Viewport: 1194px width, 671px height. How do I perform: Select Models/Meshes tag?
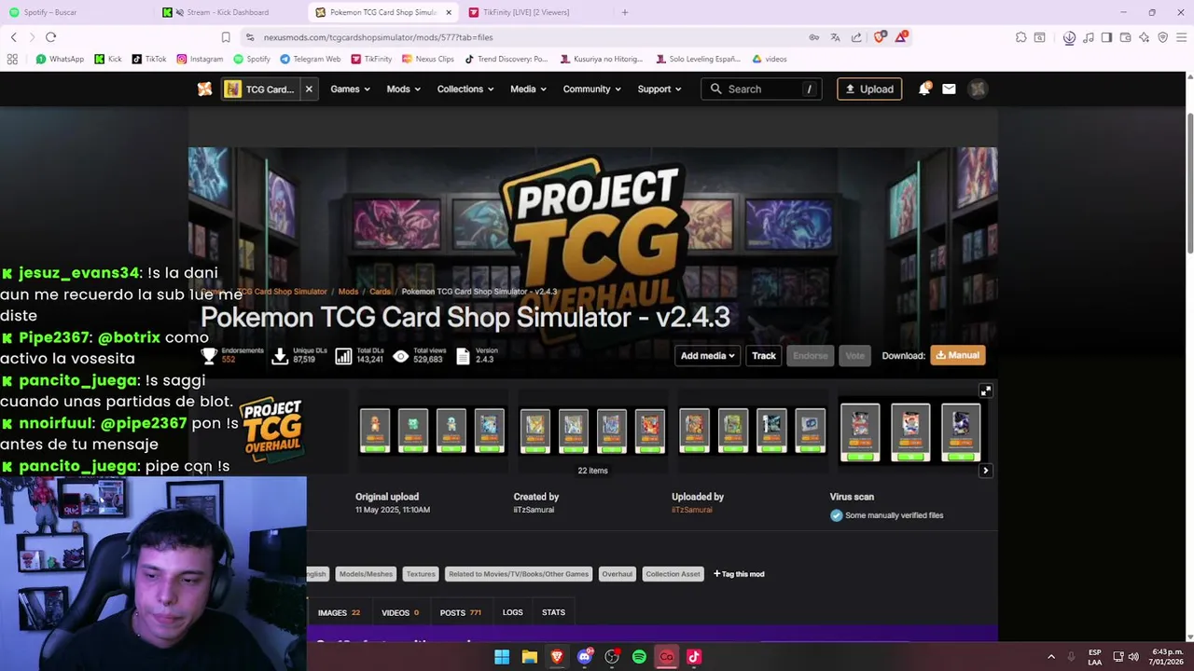tap(366, 574)
